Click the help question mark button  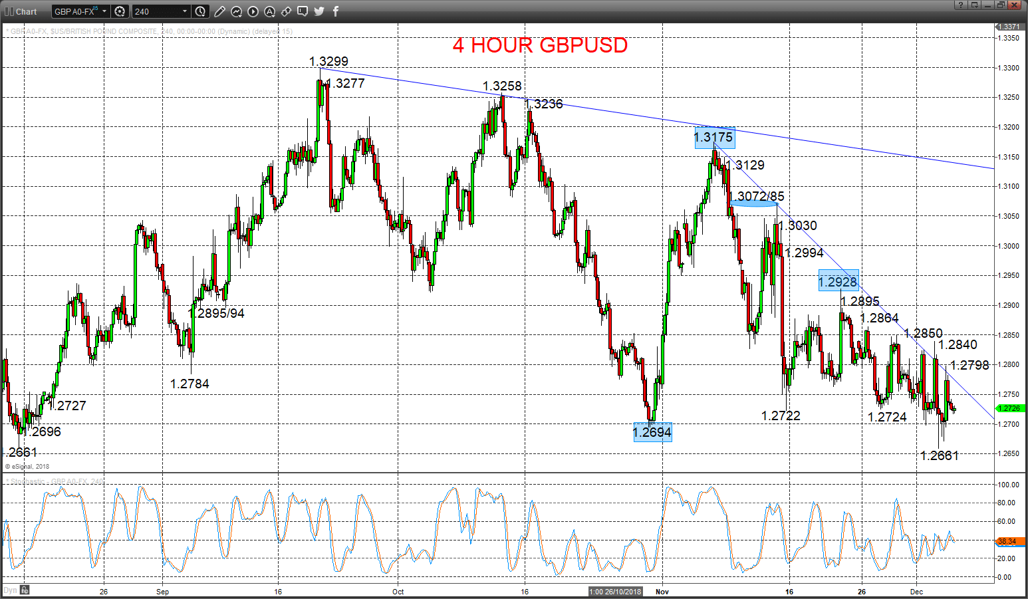point(961,5)
